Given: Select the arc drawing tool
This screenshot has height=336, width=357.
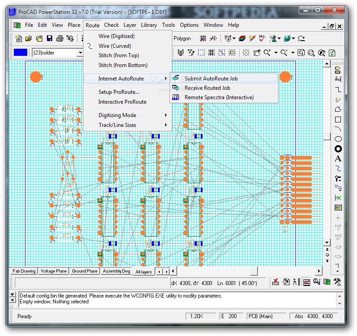Looking at the screenshot, I should [338, 129].
